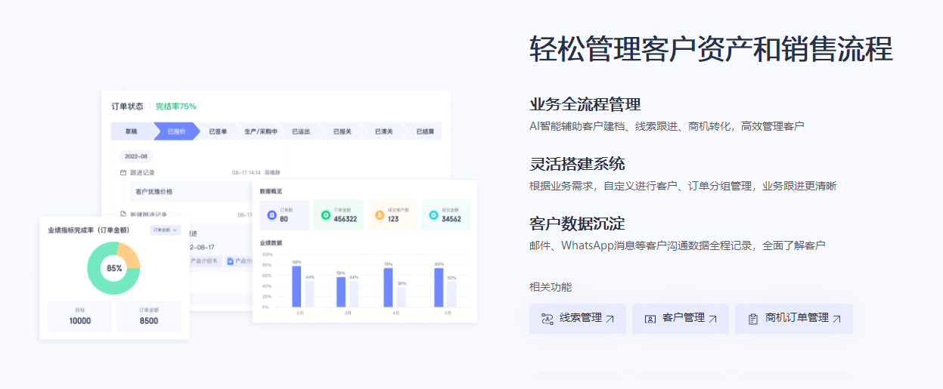Click the blue 订单数 icon showing 80
The width and height of the screenshot is (943, 389).
(x=271, y=215)
